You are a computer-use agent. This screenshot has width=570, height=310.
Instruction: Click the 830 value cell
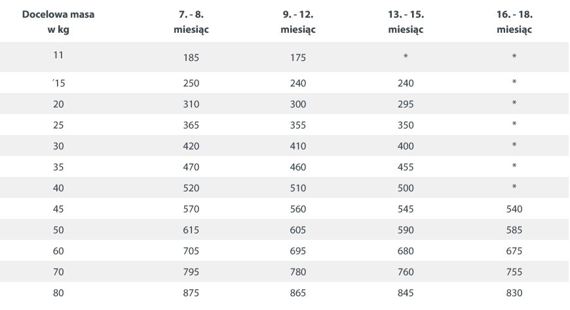point(514,293)
